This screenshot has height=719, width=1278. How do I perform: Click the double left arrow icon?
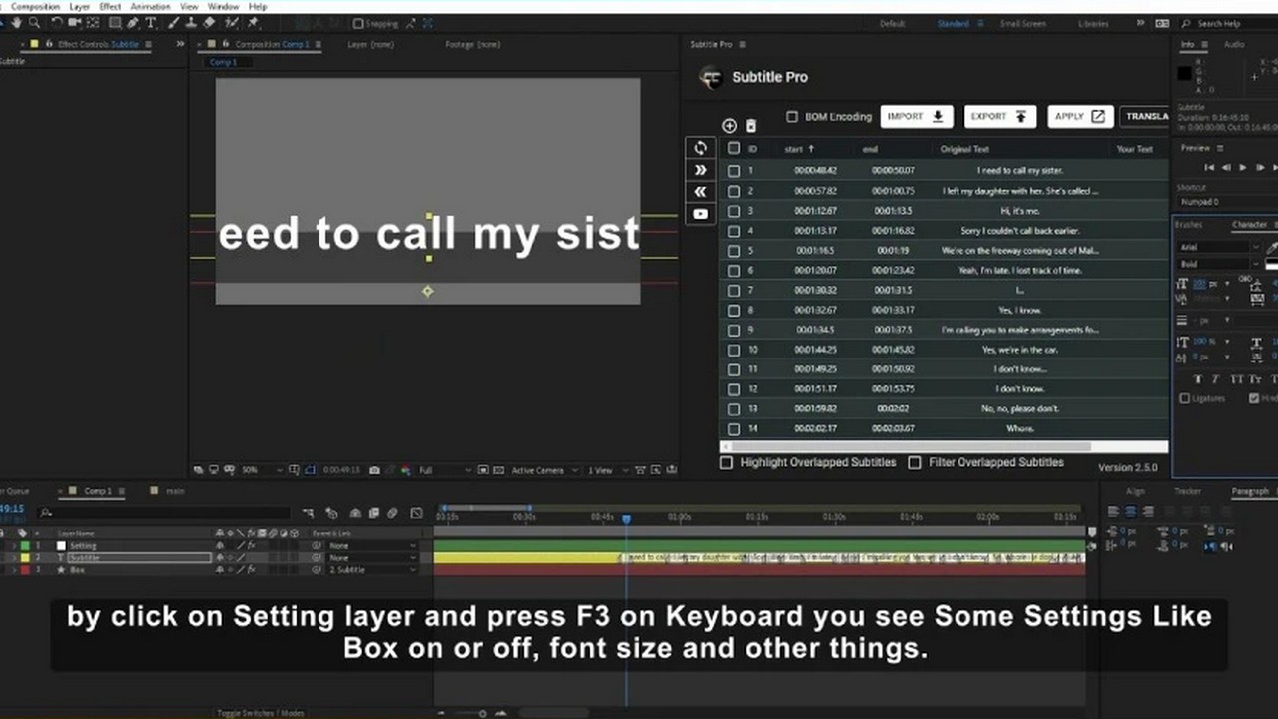[x=700, y=192]
